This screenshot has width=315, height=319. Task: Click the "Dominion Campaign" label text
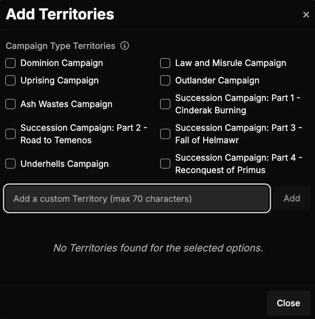pyautogui.click(x=62, y=63)
